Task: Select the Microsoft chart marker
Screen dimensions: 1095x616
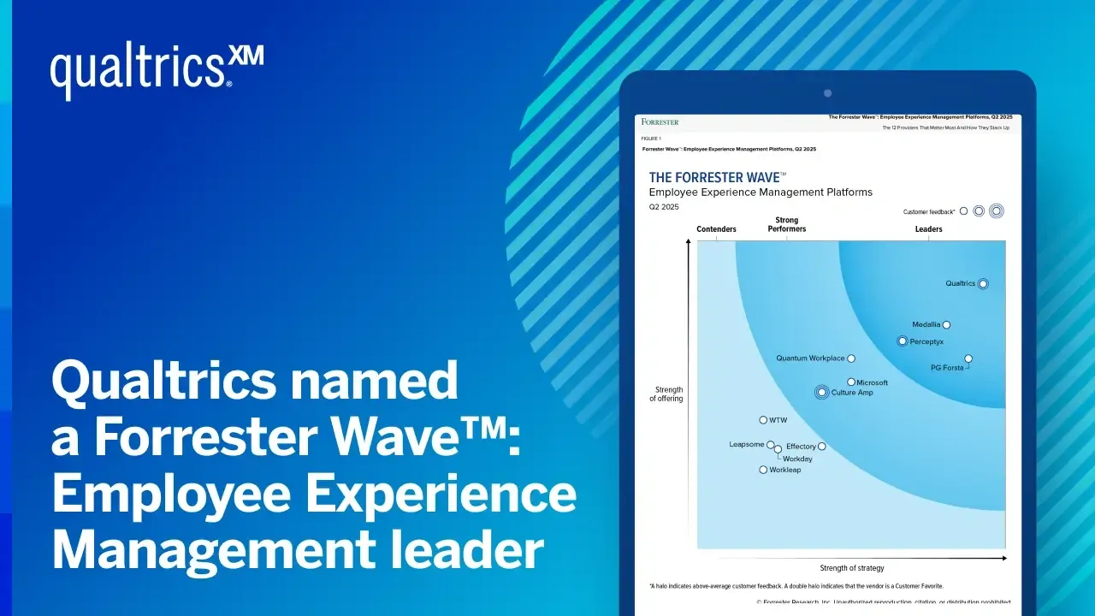Action: point(851,382)
